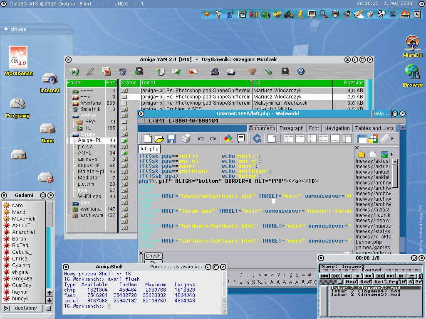Click the new document icon in GoldED toolbar

click(x=148, y=138)
